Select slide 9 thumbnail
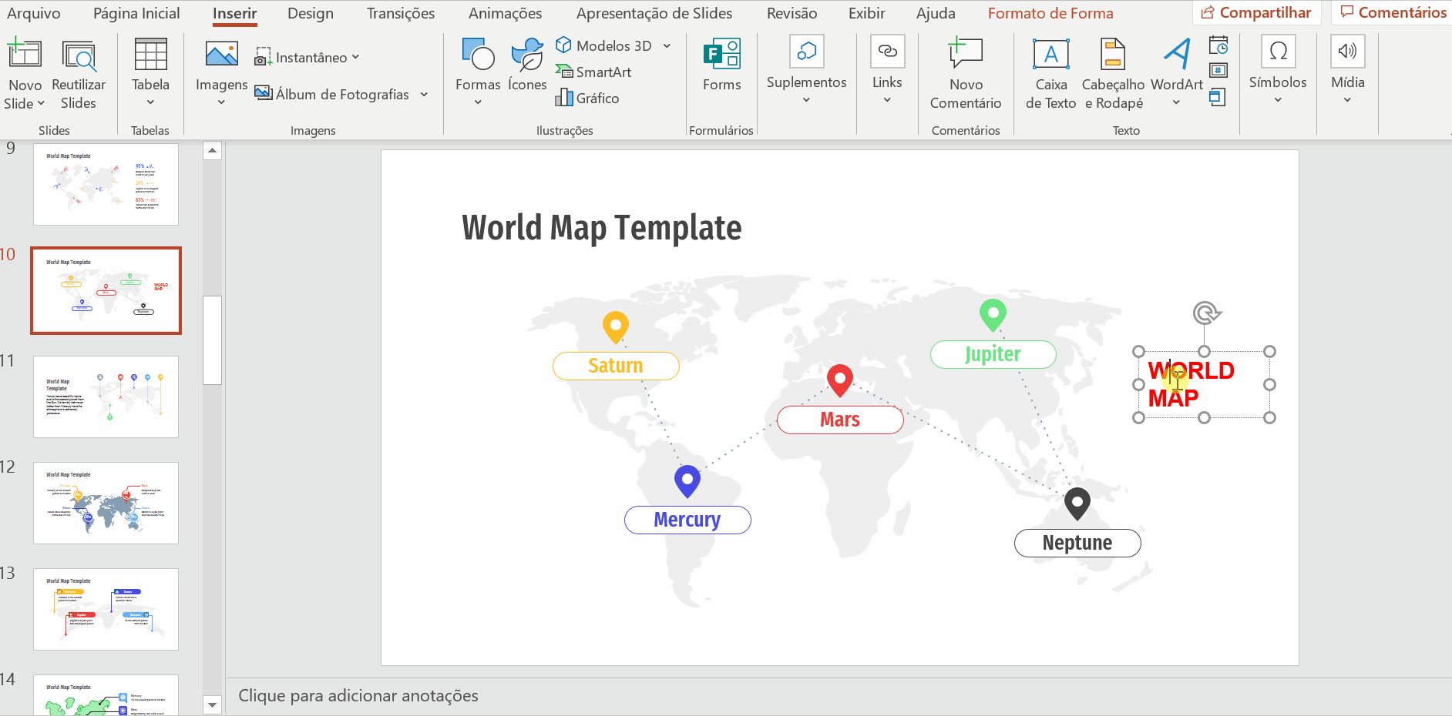 click(x=106, y=184)
